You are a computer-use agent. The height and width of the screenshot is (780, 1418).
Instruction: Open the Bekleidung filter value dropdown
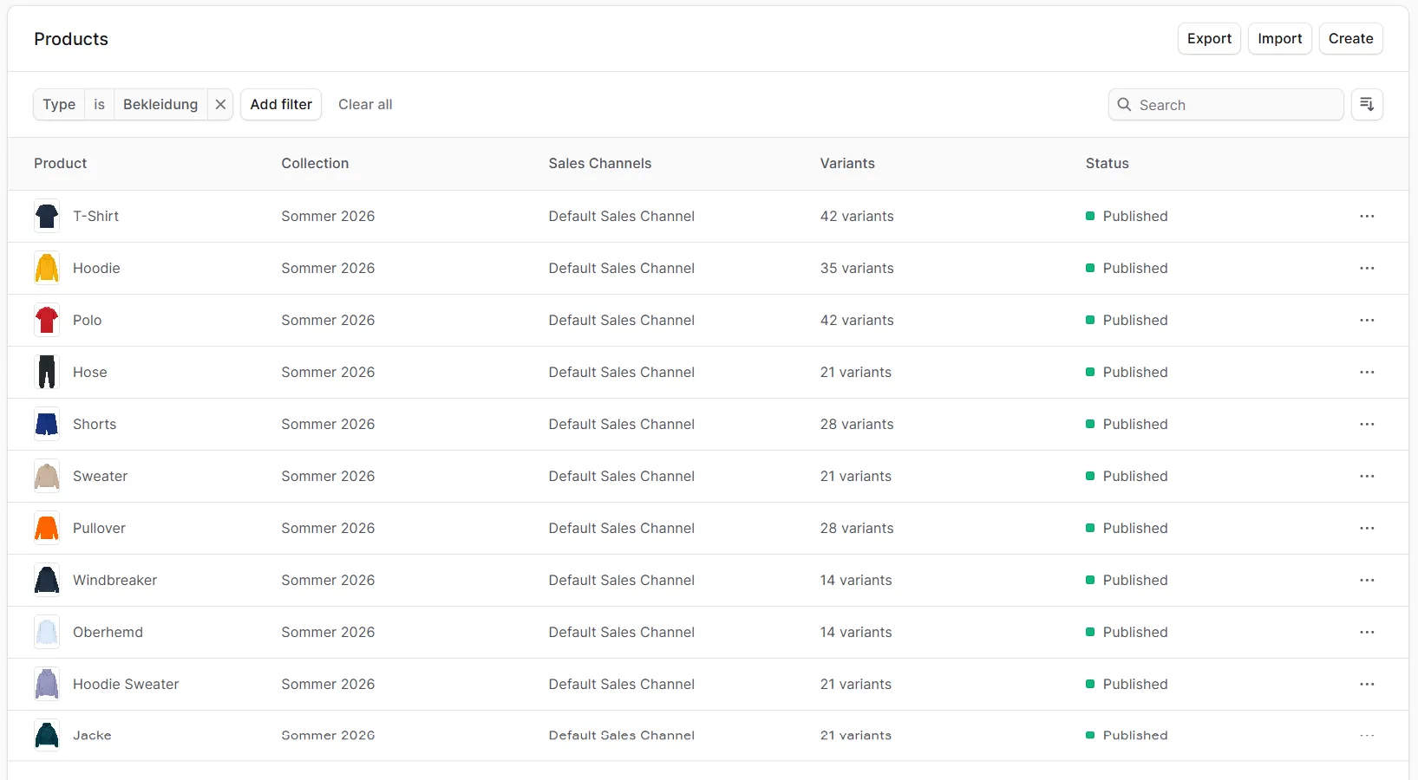[160, 104]
